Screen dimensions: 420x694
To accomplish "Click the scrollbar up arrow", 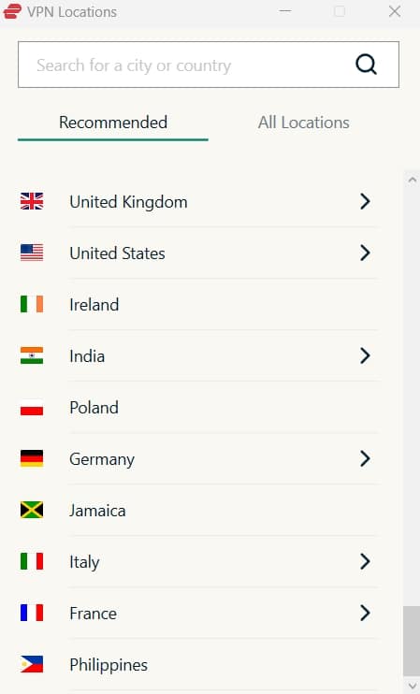I will (412, 180).
